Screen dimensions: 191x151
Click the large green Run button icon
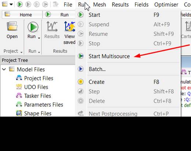(x=33, y=27)
